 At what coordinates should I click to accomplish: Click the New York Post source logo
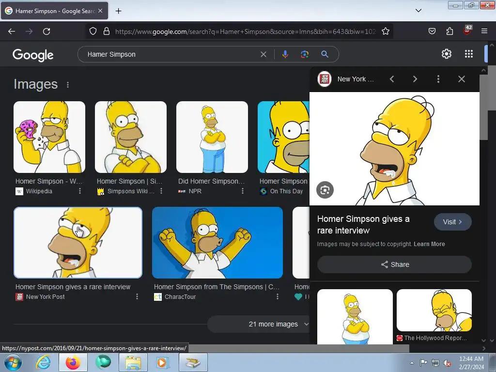(x=325, y=79)
